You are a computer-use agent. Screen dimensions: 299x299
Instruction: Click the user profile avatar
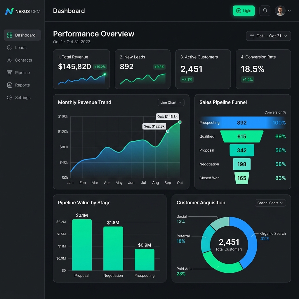click(280, 11)
